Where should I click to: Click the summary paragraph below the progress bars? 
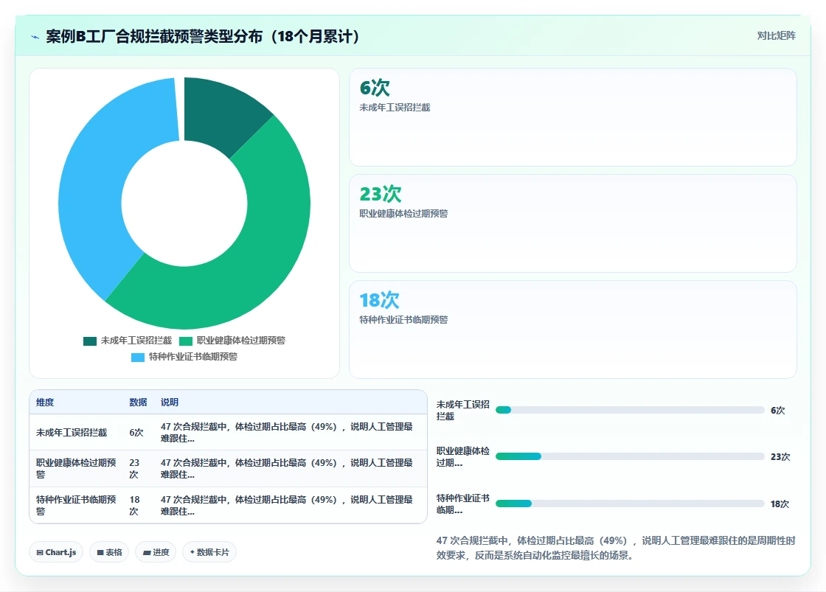pos(616,548)
